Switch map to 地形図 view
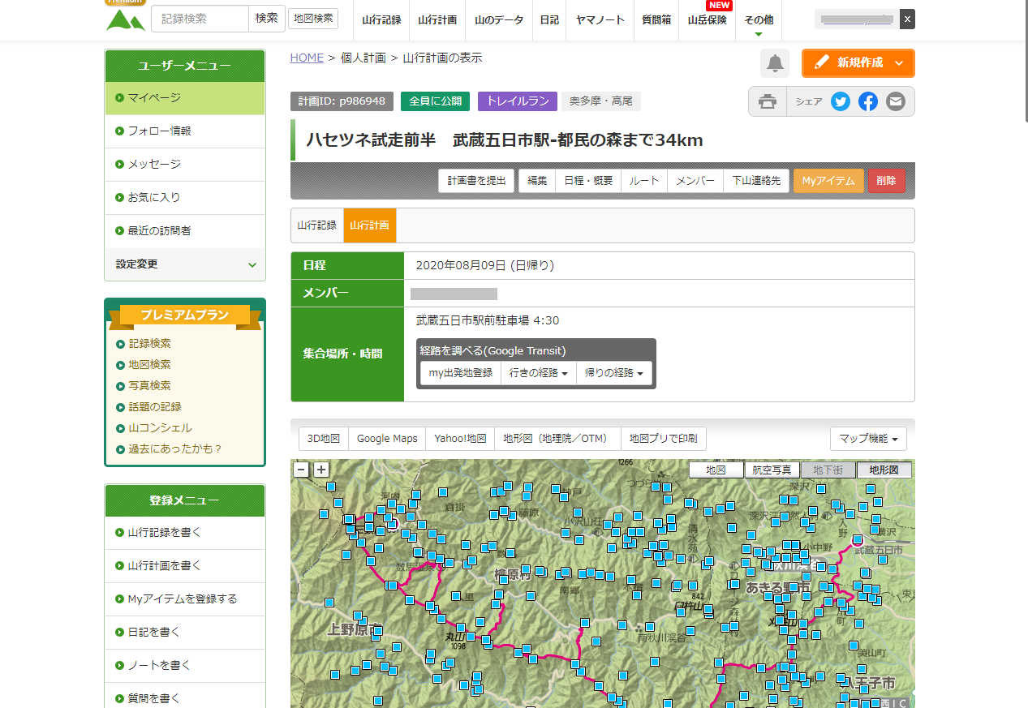The width and height of the screenshot is (1028, 708). pyautogui.click(x=884, y=470)
